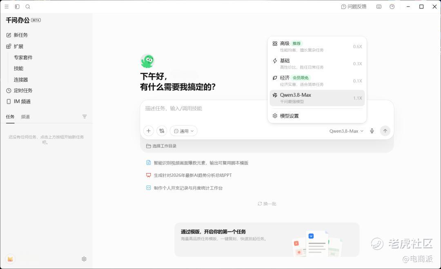The height and width of the screenshot is (269, 441).
Task: Click the gauge icon in title bar
Action: [392, 7]
